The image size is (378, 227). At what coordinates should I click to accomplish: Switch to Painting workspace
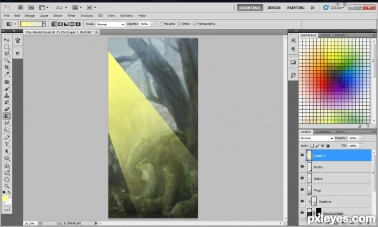(x=296, y=8)
